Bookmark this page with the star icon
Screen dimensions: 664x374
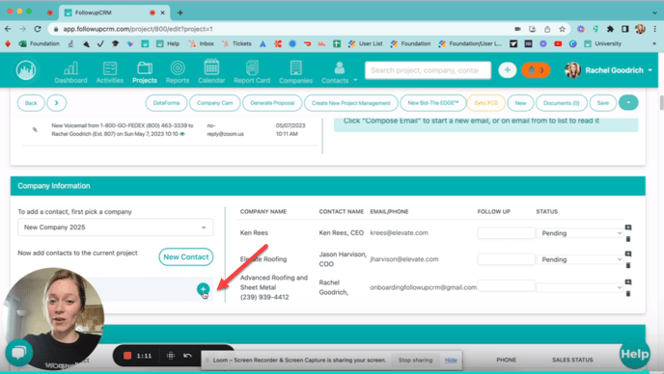pyautogui.click(x=562, y=29)
